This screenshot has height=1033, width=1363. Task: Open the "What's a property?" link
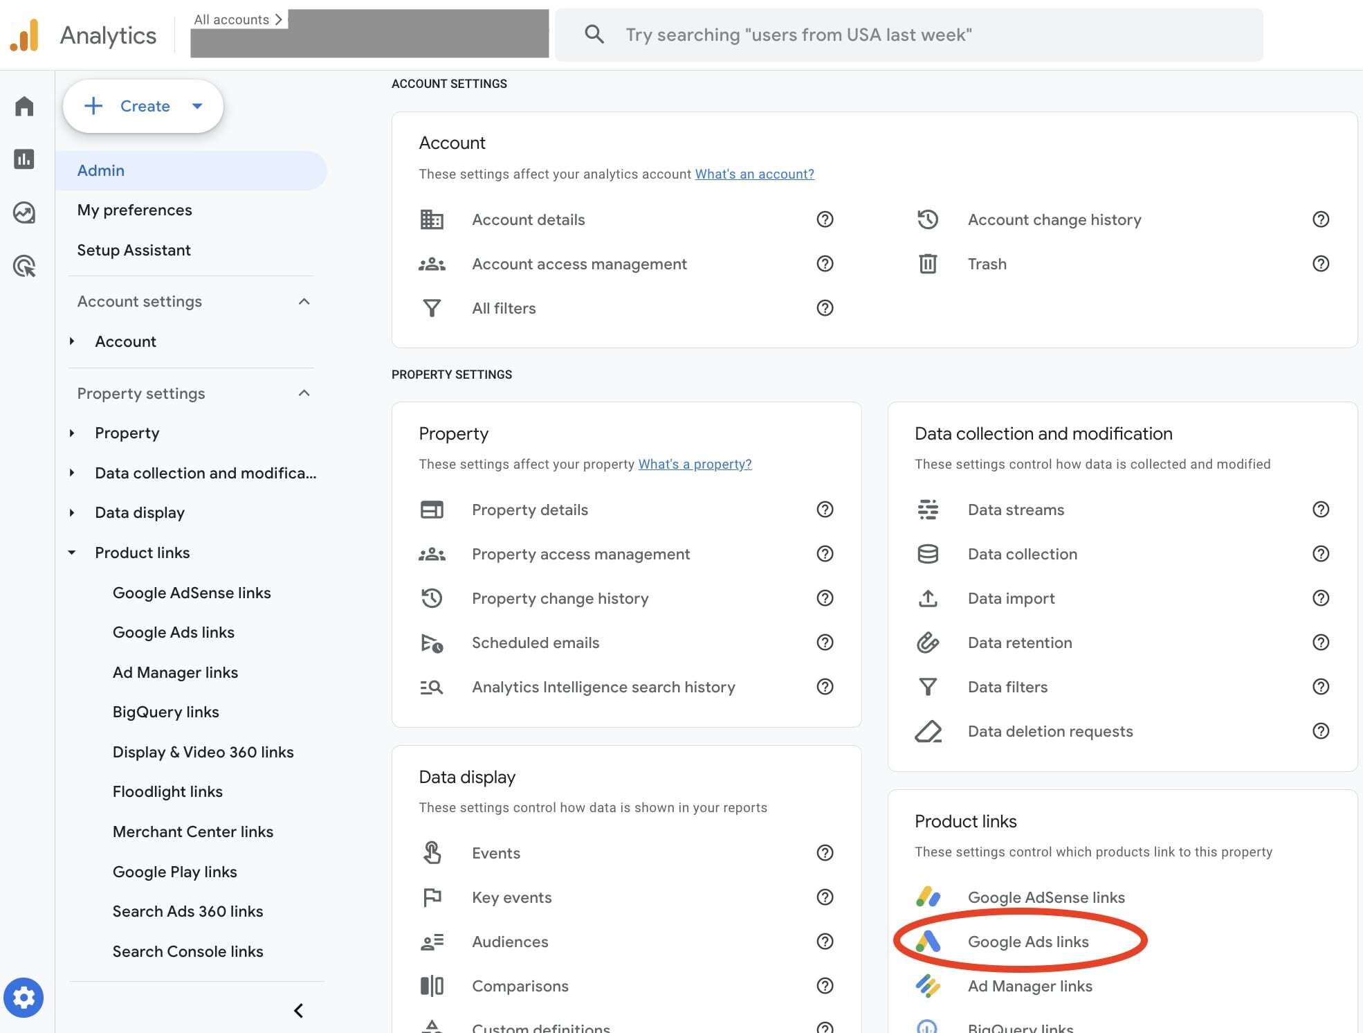(695, 464)
